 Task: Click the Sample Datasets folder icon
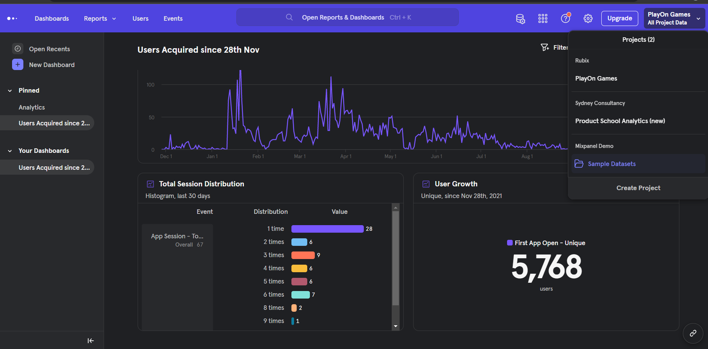(x=579, y=164)
